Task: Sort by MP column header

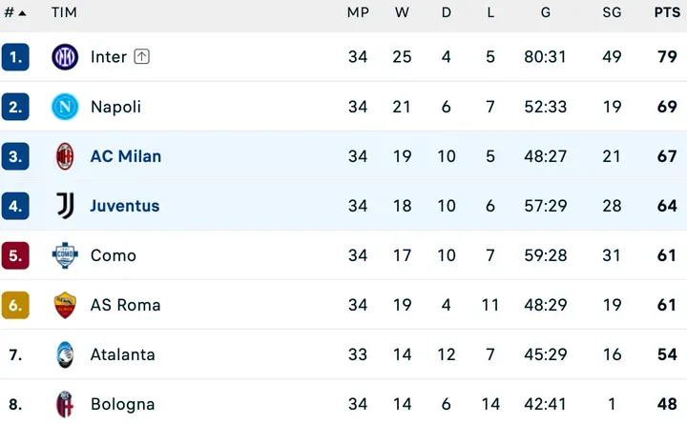Action: click(x=358, y=12)
